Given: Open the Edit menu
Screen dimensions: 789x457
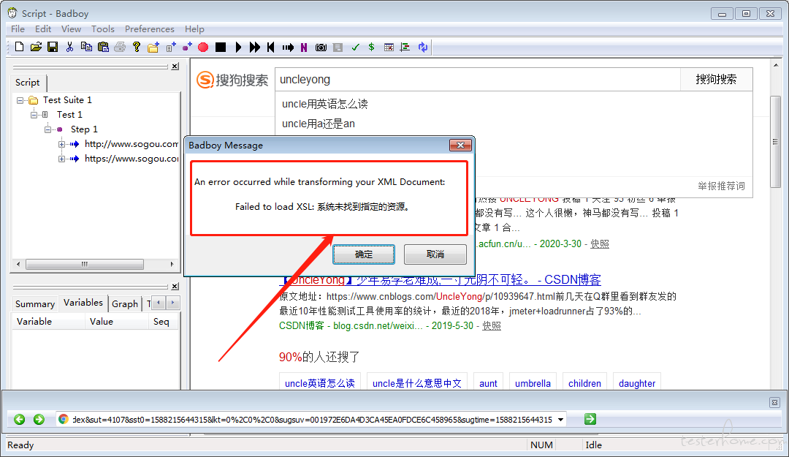Looking at the screenshot, I should [43, 29].
